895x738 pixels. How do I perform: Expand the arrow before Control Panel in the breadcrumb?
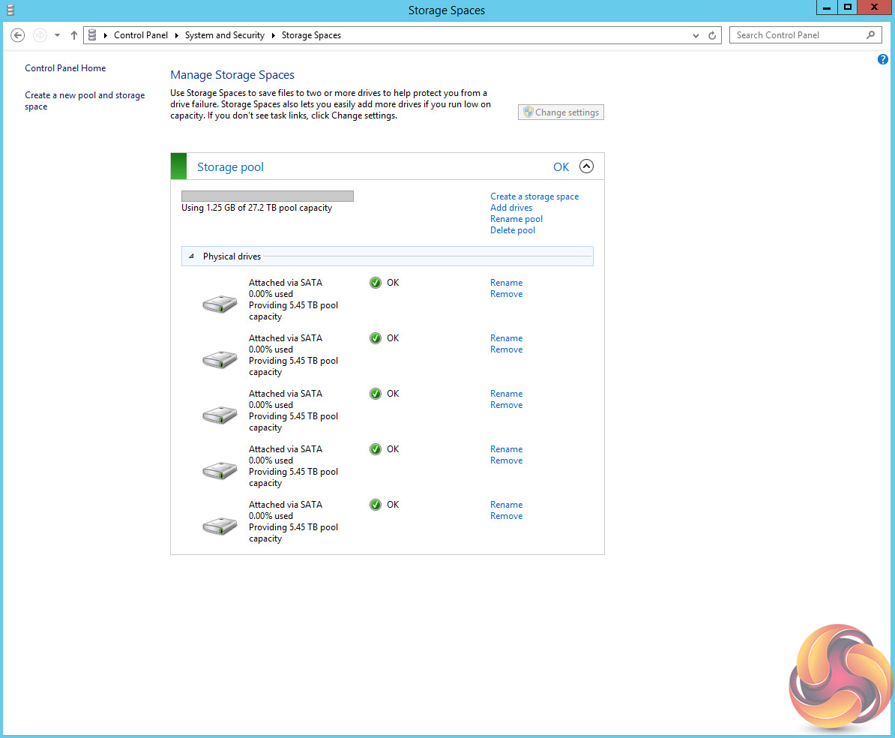[106, 35]
